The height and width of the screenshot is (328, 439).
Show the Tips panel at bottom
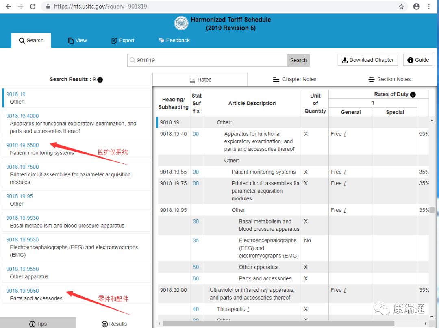click(38, 324)
